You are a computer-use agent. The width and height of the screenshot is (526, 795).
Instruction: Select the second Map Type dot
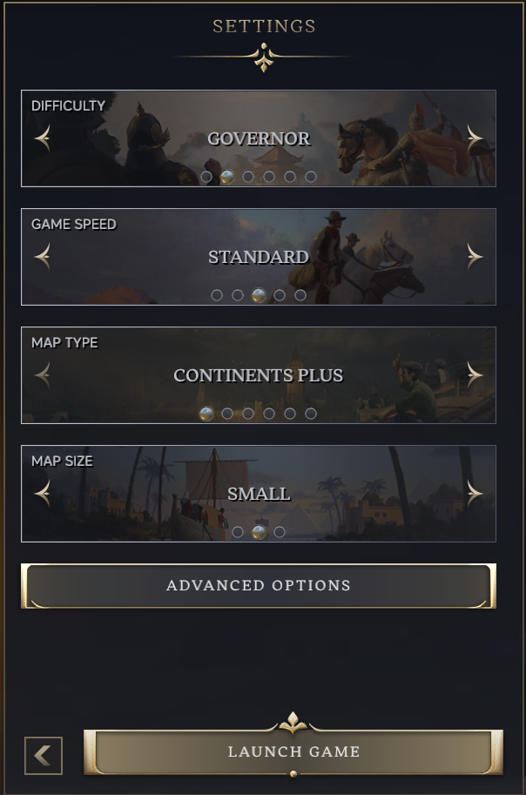pyautogui.click(x=227, y=414)
